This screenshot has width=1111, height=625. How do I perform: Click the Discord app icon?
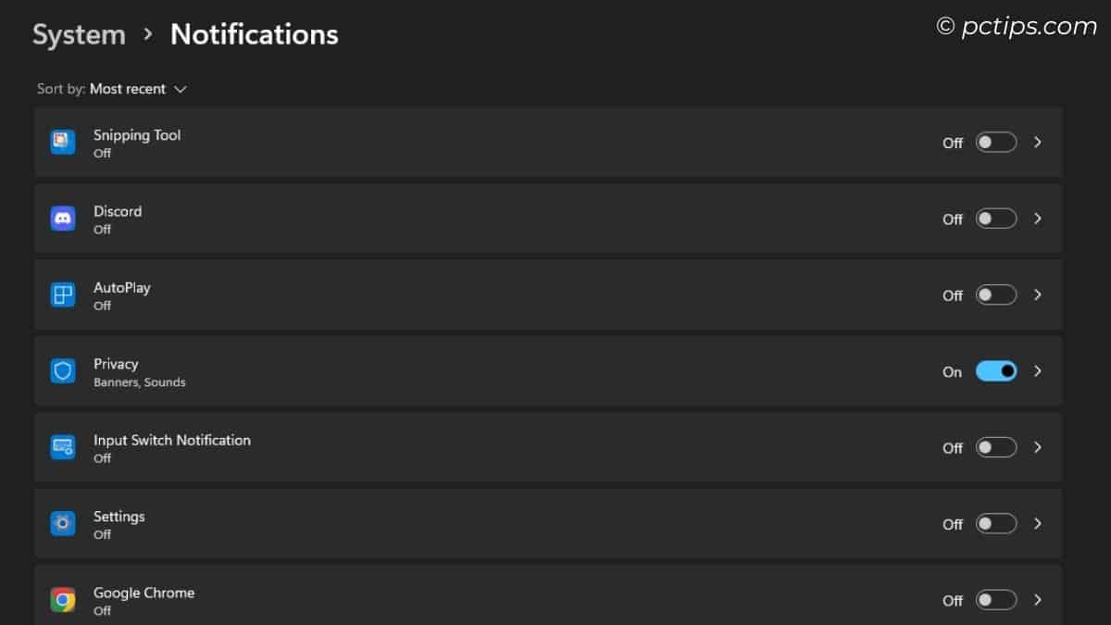(x=62, y=218)
